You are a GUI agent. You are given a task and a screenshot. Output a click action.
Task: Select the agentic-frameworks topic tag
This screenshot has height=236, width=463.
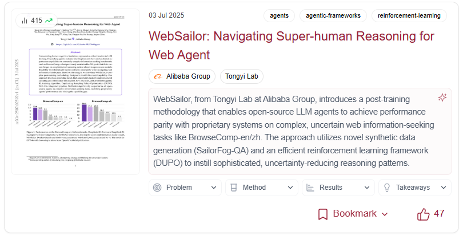coord(333,16)
